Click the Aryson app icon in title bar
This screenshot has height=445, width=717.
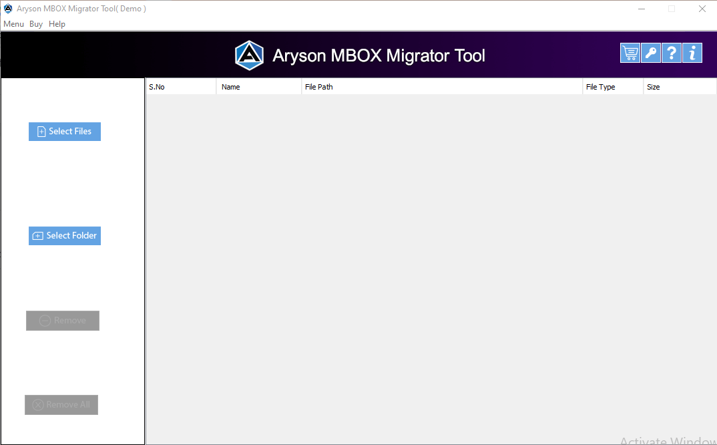tap(8, 9)
